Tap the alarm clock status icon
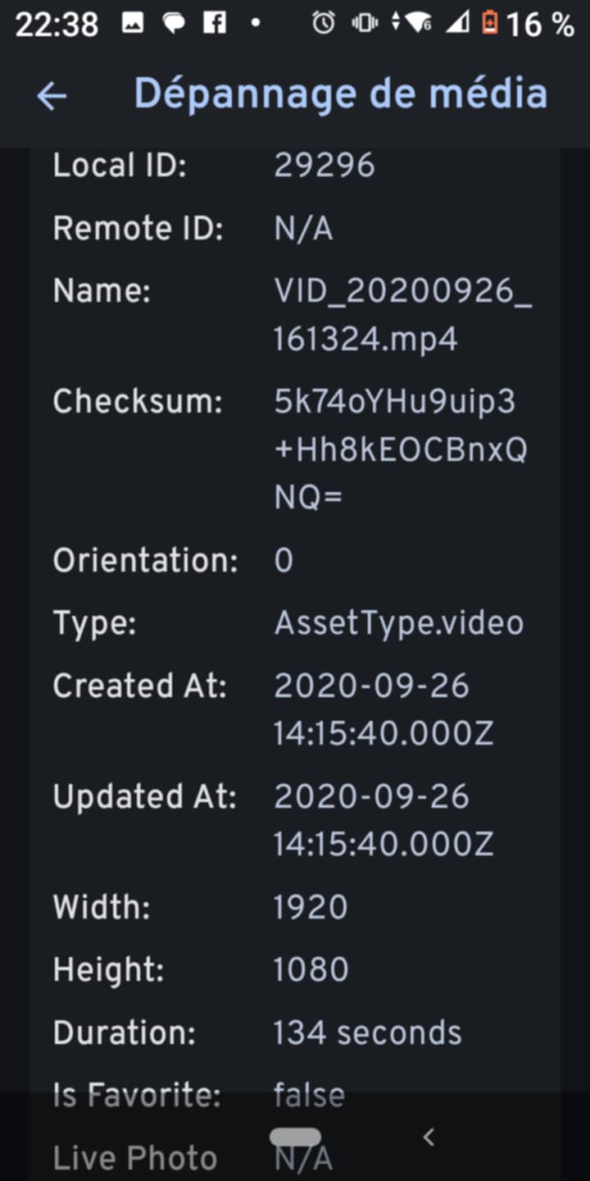This screenshot has width=590, height=1181. click(323, 24)
